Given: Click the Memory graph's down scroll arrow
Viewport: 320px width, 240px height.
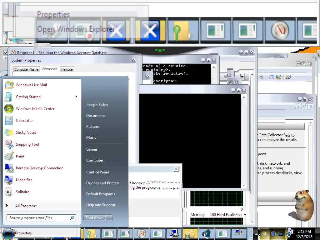Looking at the screenshot, I should (x=252, y=222).
